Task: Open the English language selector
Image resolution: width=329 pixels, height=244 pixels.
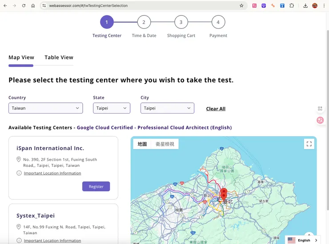Action: pos(303,240)
